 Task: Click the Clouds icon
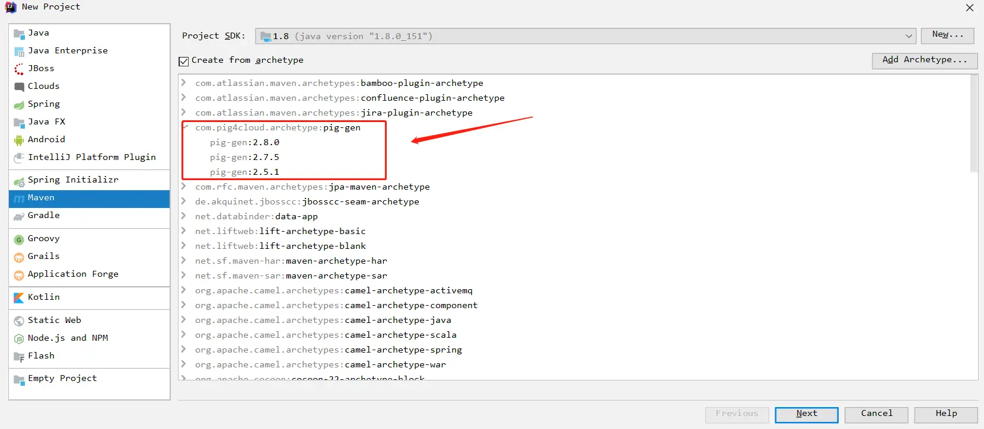point(19,87)
